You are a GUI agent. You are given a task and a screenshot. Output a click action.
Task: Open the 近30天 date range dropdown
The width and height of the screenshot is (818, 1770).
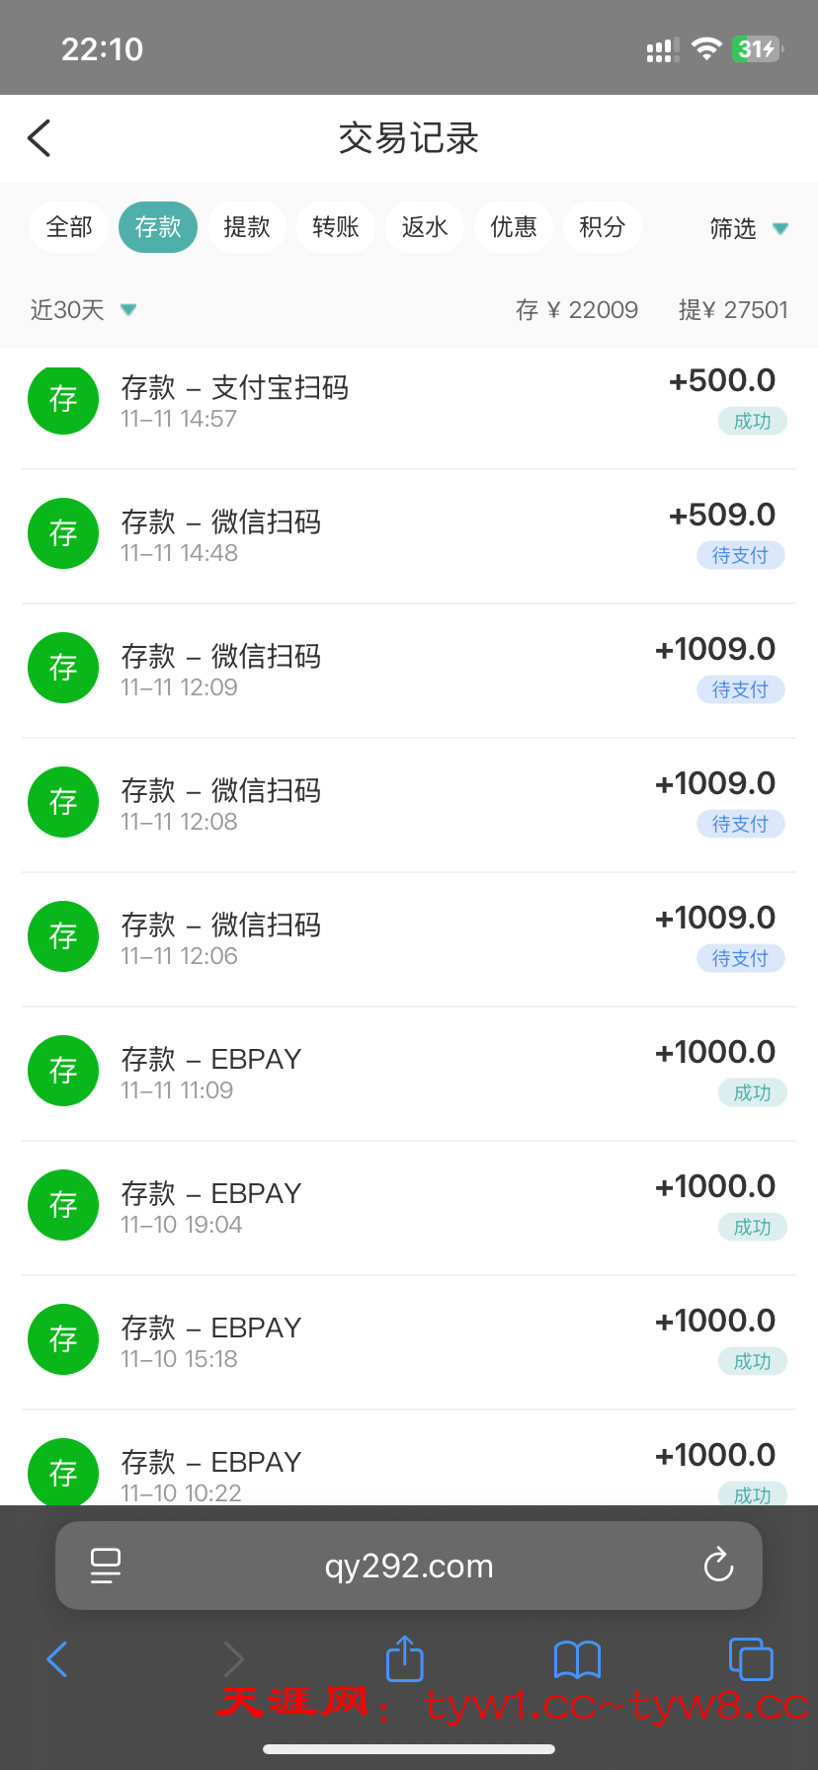pos(83,310)
